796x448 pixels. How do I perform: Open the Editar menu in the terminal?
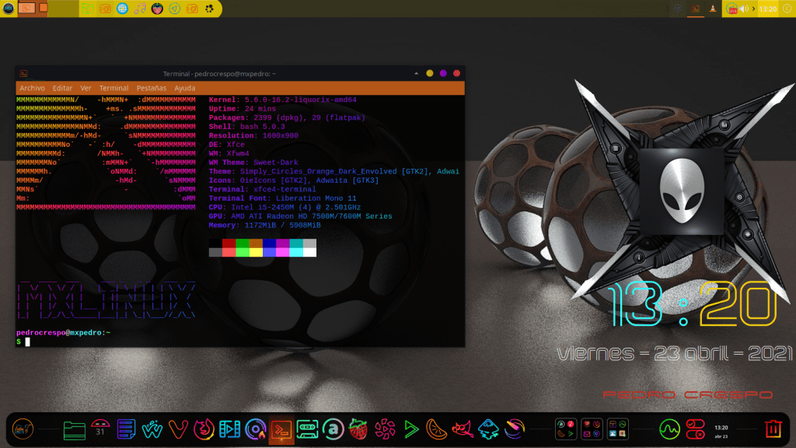62,88
